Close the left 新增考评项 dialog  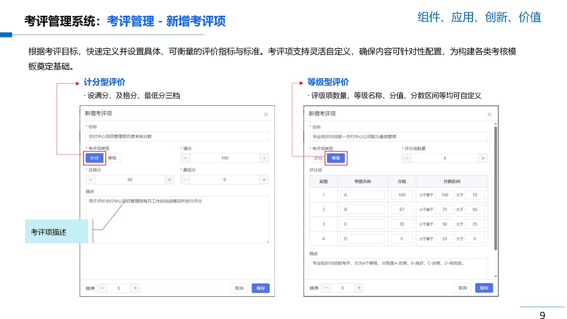pyautogui.click(x=266, y=114)
